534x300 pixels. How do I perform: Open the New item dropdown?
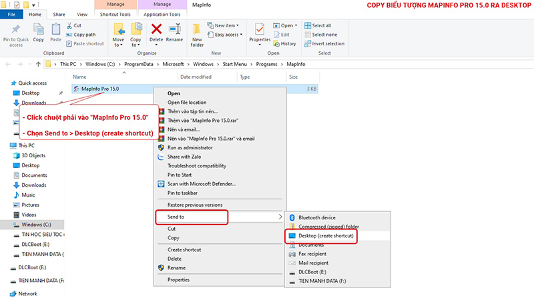223,25
